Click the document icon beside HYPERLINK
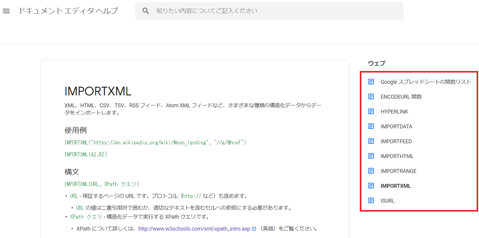The image size is (479, 238). 372,111
